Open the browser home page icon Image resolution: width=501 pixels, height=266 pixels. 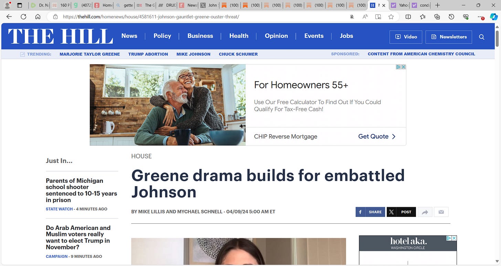pos(38,16)
